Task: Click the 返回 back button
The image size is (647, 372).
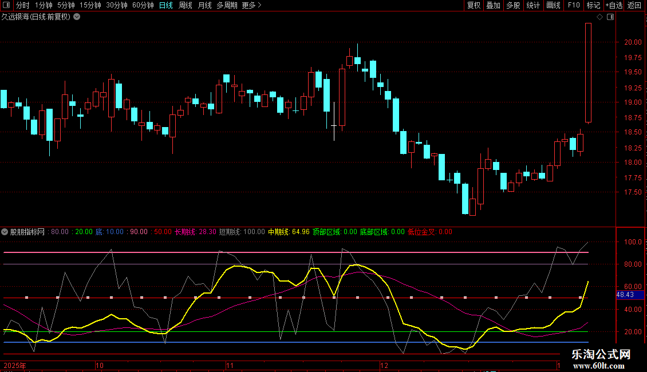Action: point(634,5)
